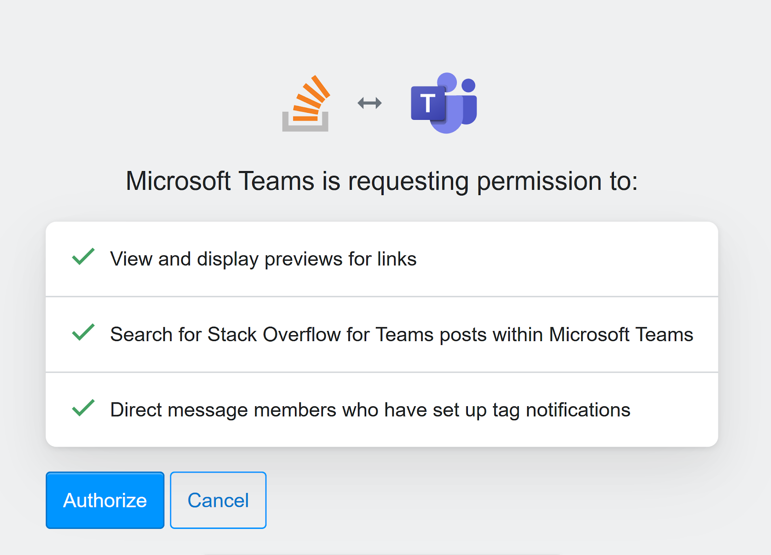Click the heading "Microsoft Teams is requesting permission to:"
Image resolution: width=771 pixels, height=555 pixels.
(382, 181)
